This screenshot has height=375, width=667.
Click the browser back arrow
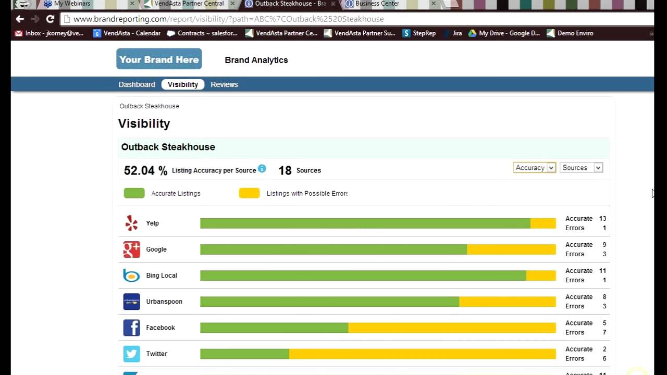tap(20, 19)
